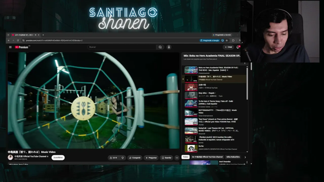Click the Re:Re: title text
324x182 pixels.
tap(201, 146)
